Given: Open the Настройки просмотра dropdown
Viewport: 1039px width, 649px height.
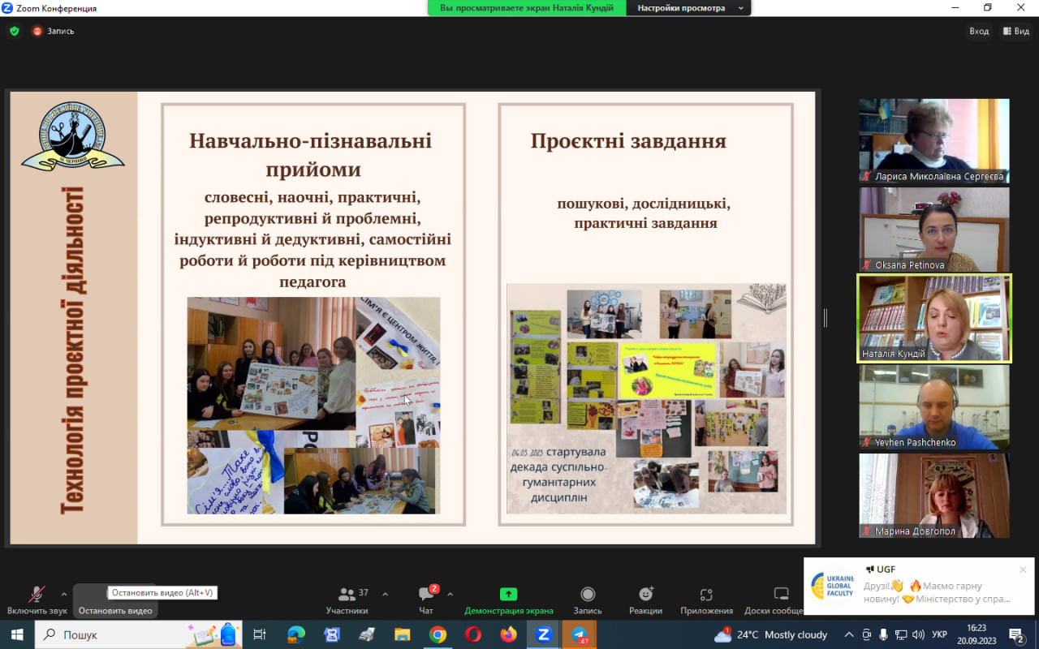Looking at the screenshot, I should (688, 8).
